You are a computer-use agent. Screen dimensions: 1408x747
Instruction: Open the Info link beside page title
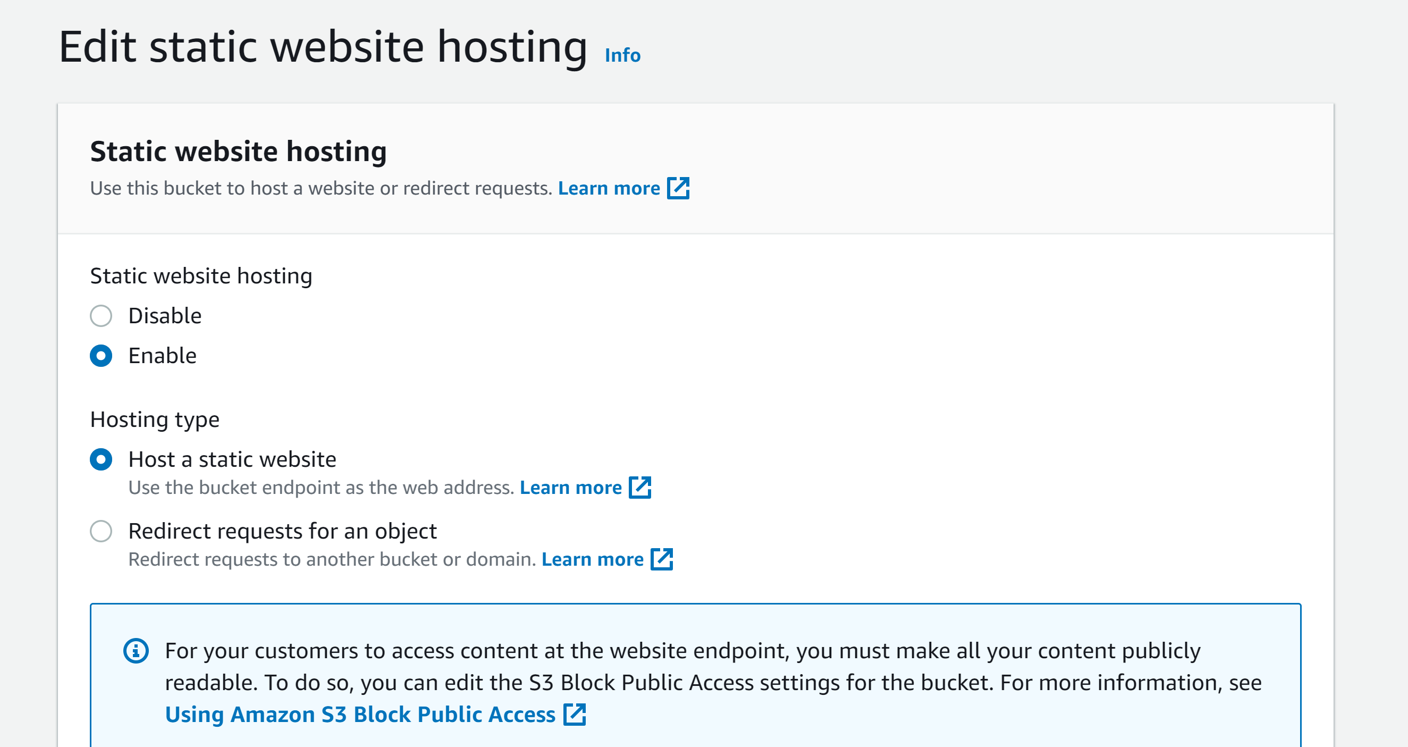(x=622, y=55)
